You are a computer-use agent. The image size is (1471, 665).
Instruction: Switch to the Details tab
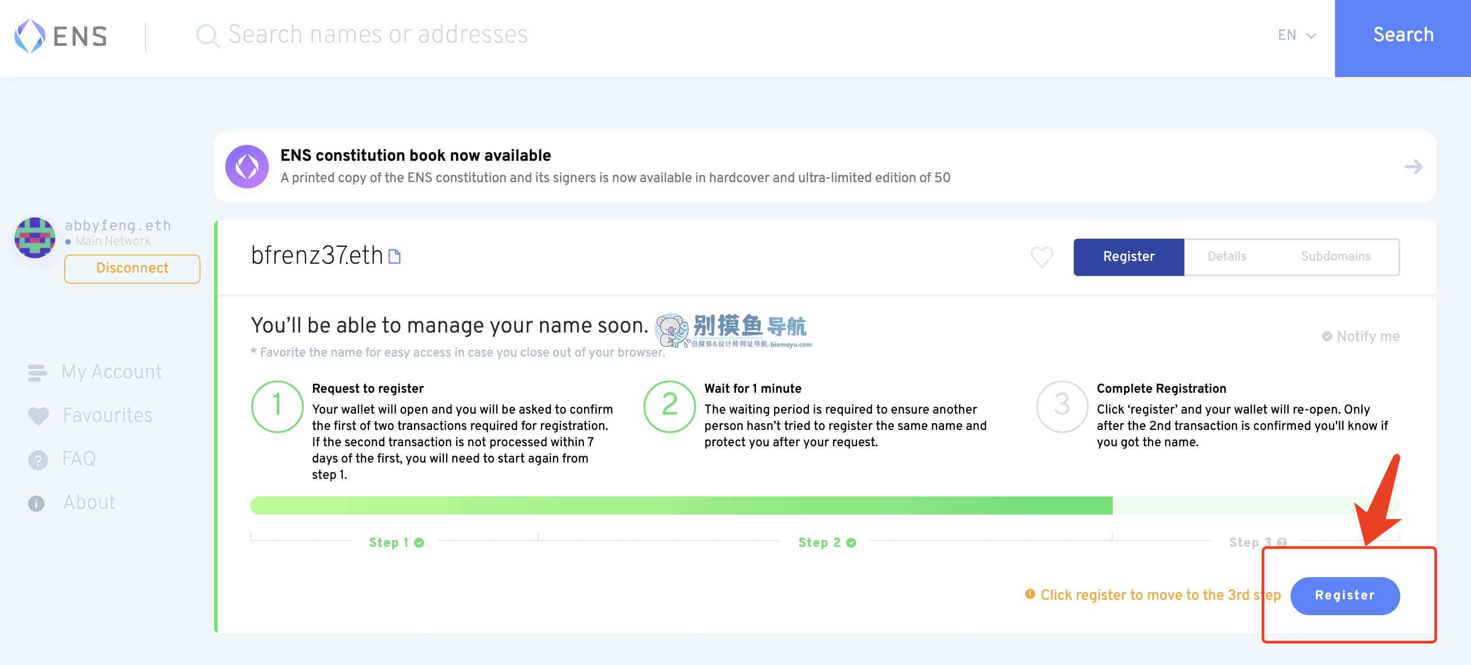tap(1227, 257)
